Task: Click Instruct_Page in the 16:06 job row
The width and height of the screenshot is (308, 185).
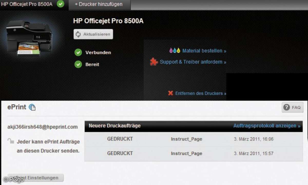Action: 187,139
